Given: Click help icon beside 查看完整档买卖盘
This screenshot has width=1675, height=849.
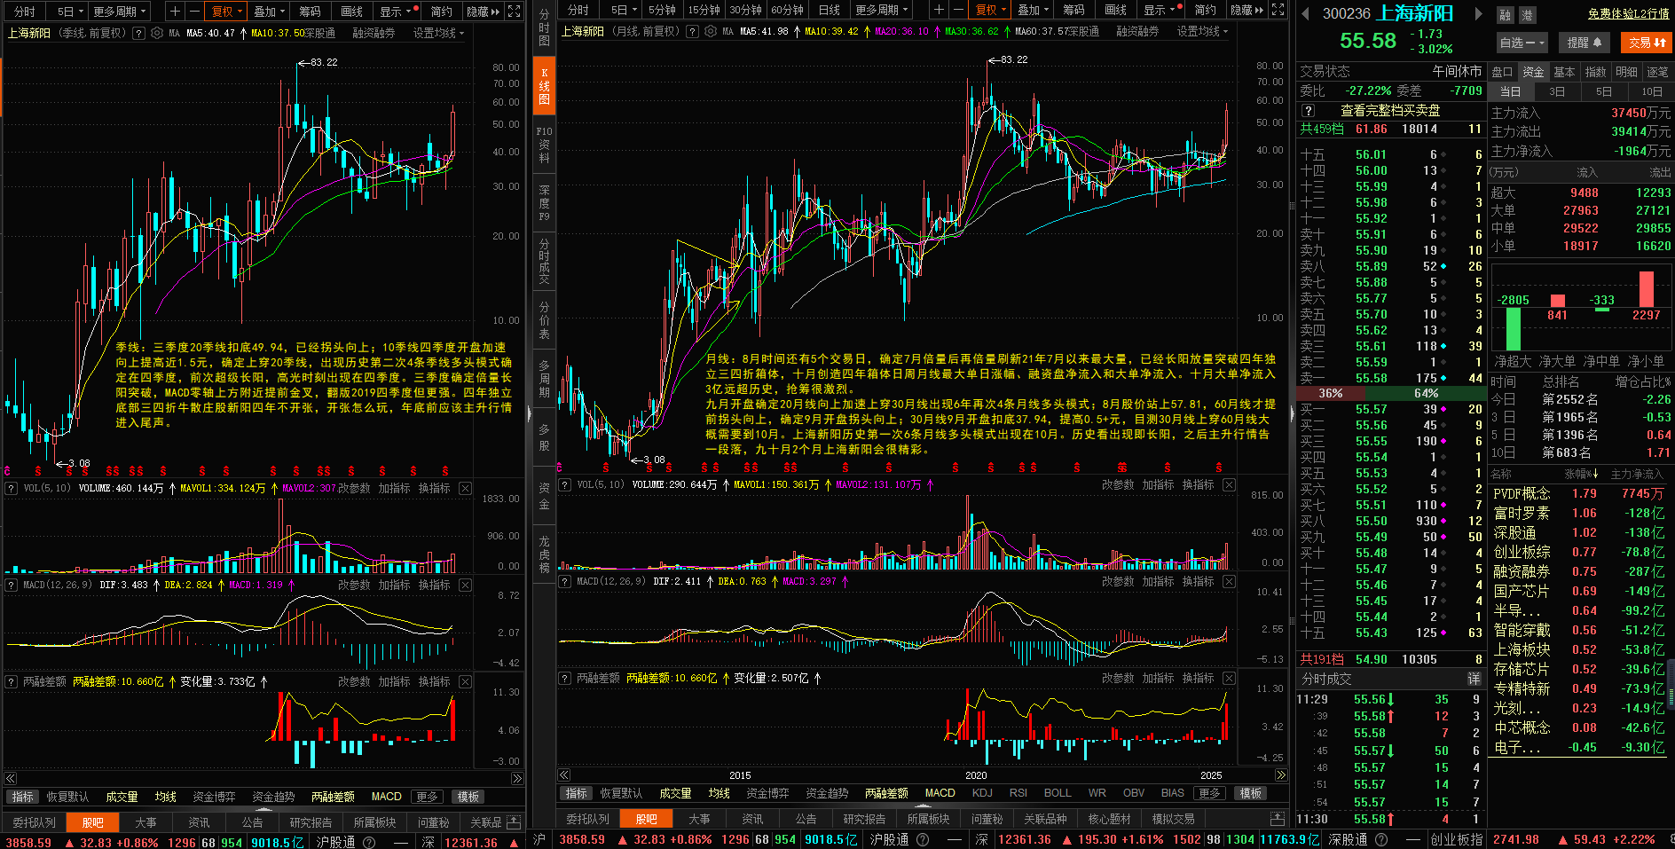Looking at the screenshot, I should [1308, 111].
